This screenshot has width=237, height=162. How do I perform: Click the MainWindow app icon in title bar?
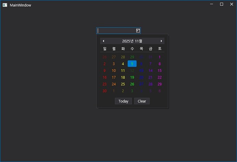[5, 5]
